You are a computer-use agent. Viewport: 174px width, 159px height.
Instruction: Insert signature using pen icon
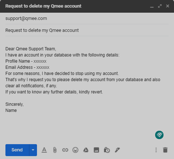pos(117,150)
